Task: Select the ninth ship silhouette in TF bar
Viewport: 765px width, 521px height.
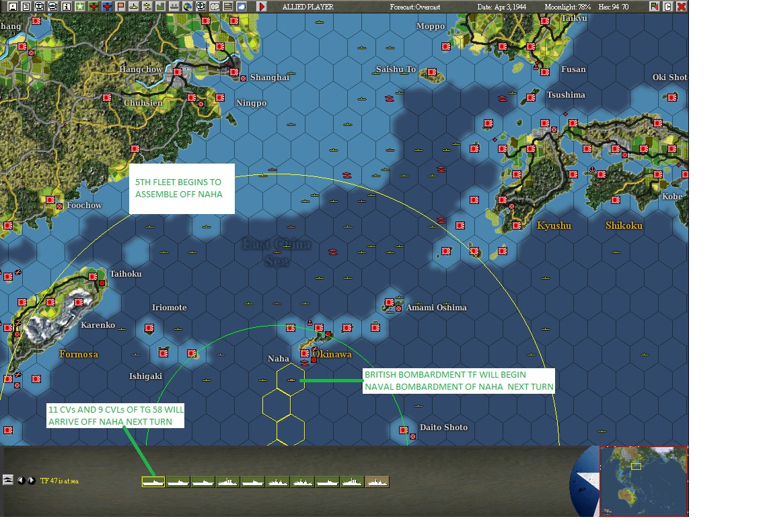Action: tap(353, 482)
